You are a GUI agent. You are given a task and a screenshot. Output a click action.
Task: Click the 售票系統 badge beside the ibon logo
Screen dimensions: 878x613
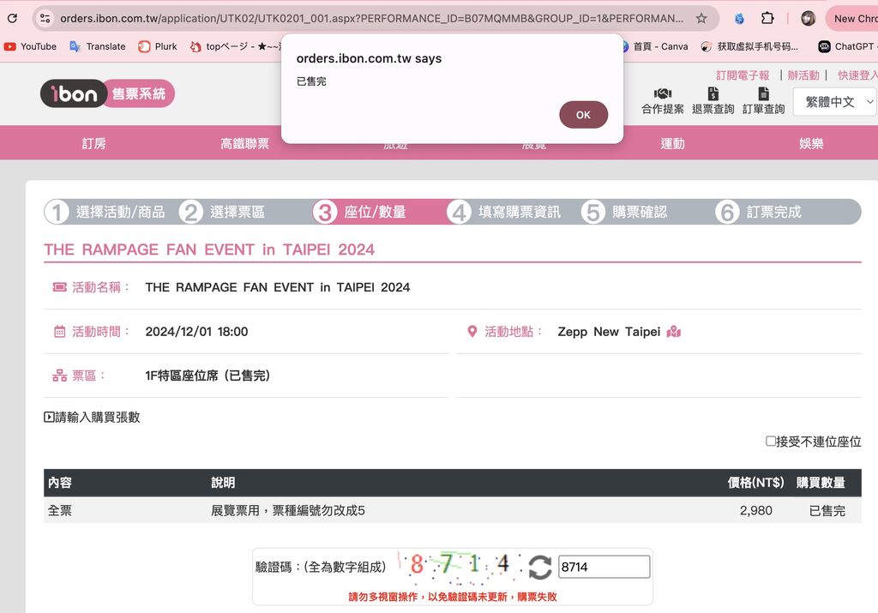point(139,93)
